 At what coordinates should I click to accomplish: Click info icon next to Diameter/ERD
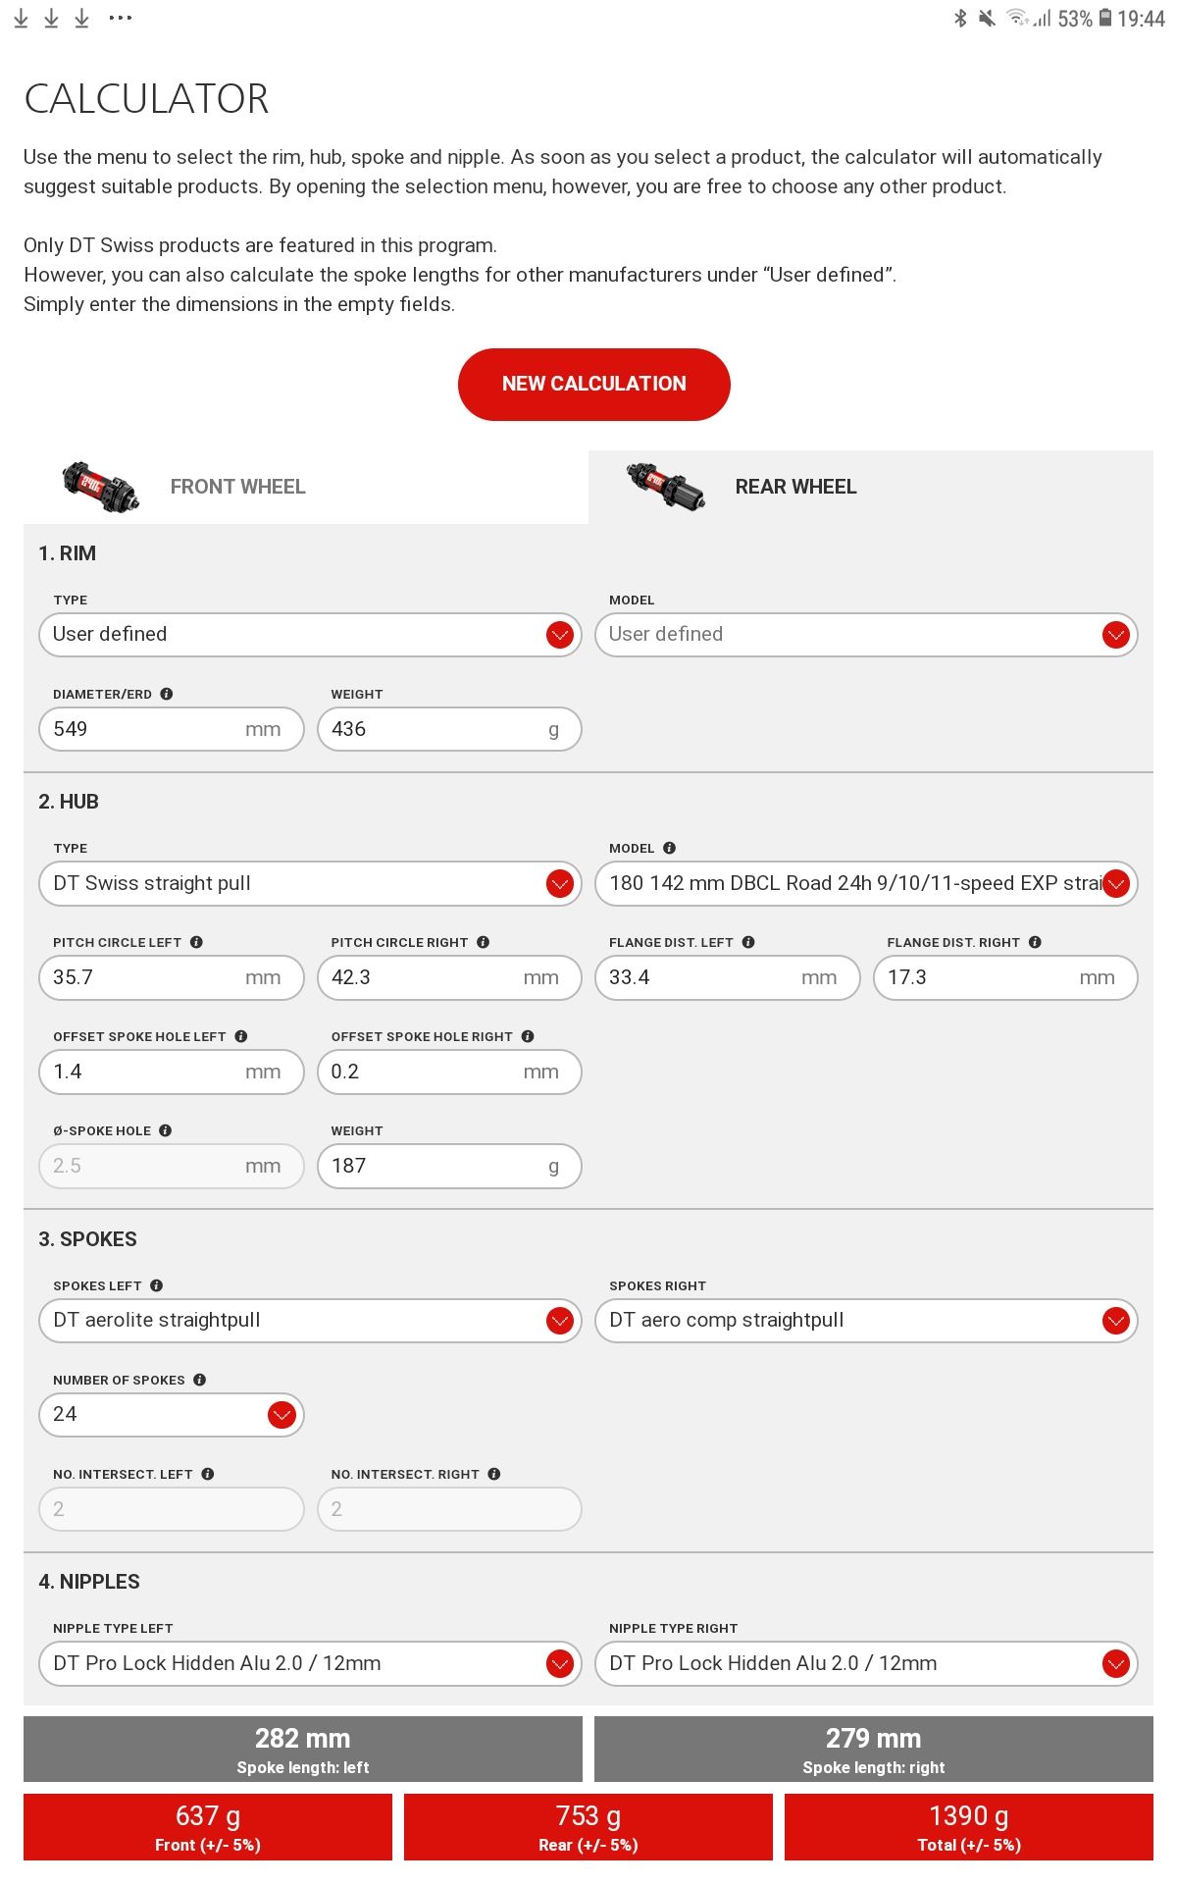167,694
